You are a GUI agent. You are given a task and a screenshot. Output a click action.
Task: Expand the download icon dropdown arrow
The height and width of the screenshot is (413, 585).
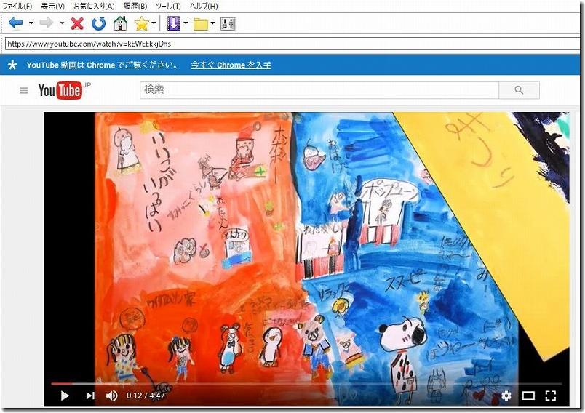point(186,23)
